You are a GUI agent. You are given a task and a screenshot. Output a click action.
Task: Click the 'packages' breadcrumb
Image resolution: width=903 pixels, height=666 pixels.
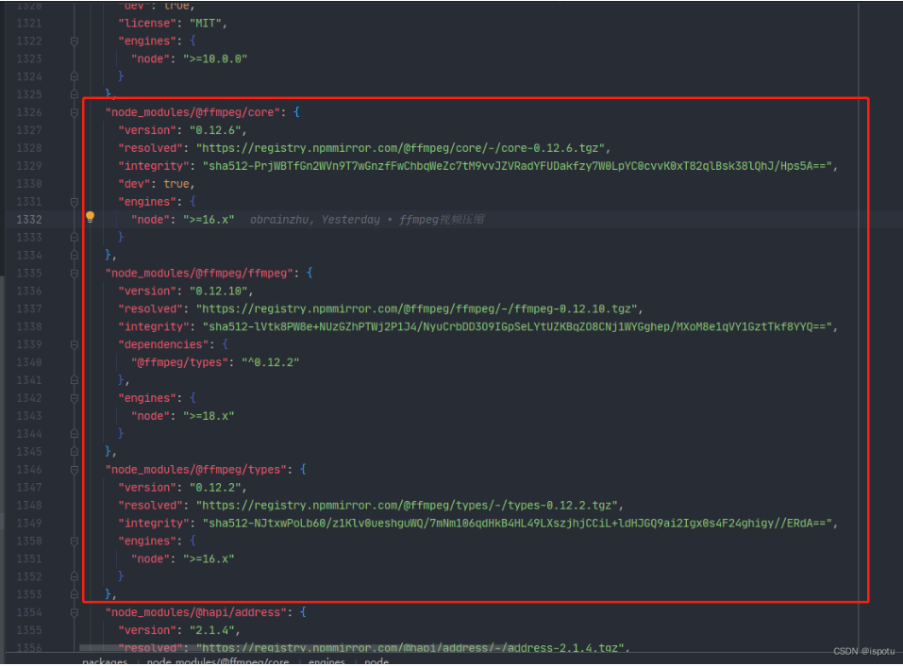click(105, 661)
